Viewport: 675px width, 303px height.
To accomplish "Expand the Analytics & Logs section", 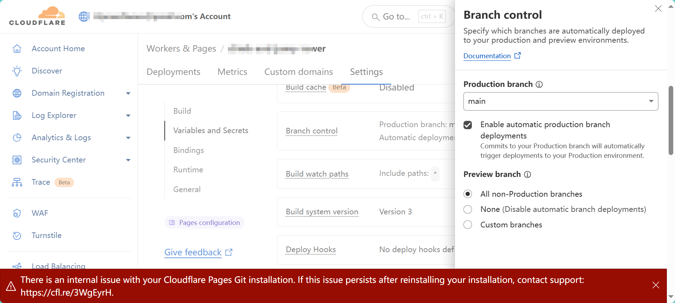I will point(128,138).
